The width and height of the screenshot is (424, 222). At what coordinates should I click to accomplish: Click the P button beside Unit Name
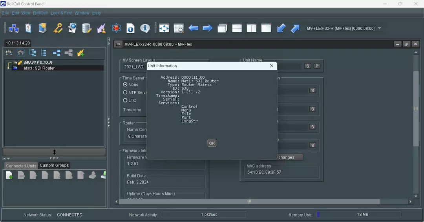pos(317,66)
